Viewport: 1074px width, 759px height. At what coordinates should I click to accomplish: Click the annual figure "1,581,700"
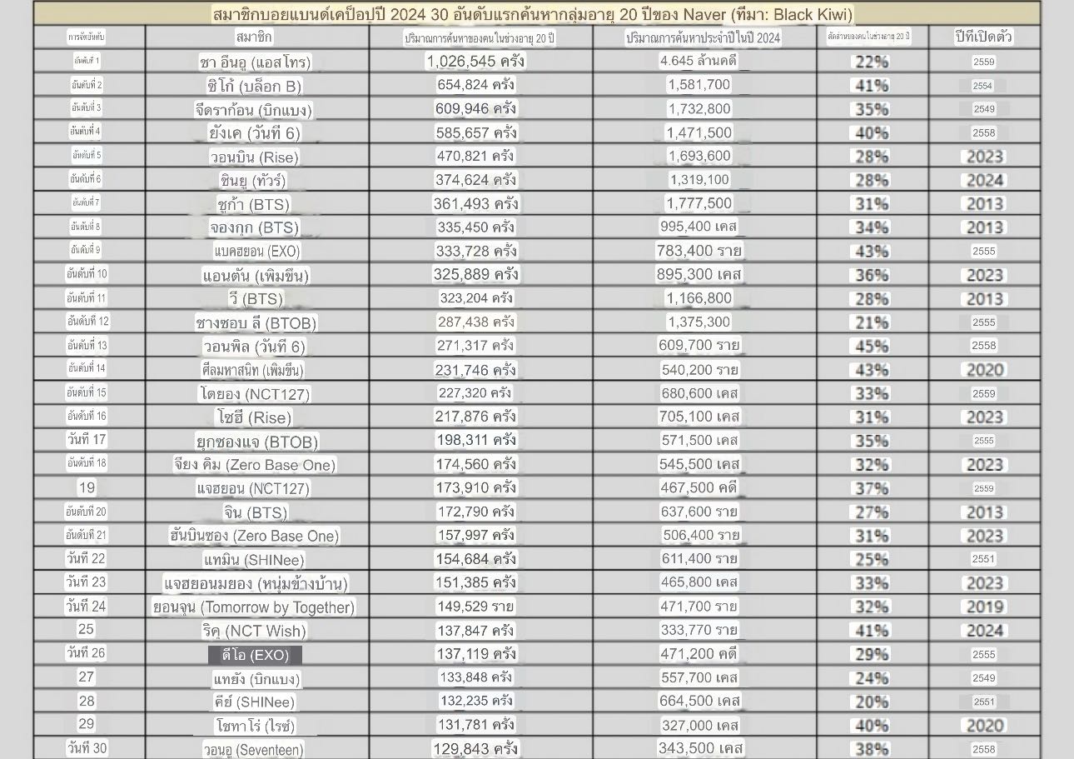pos(699,84)
